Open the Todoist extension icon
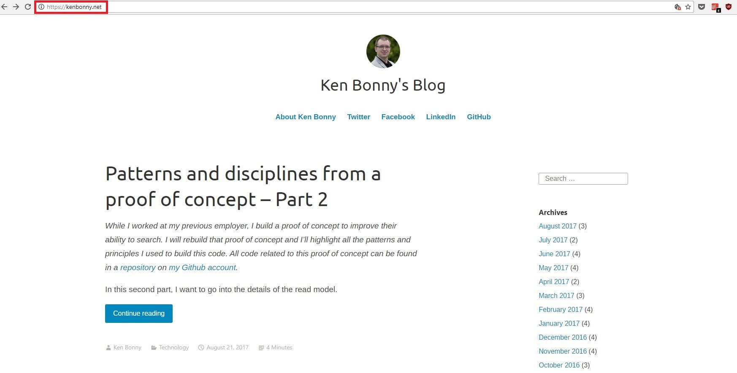737x373 pixels. click(715, 7)
